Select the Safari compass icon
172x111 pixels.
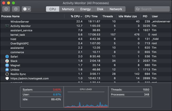point(7,57)
